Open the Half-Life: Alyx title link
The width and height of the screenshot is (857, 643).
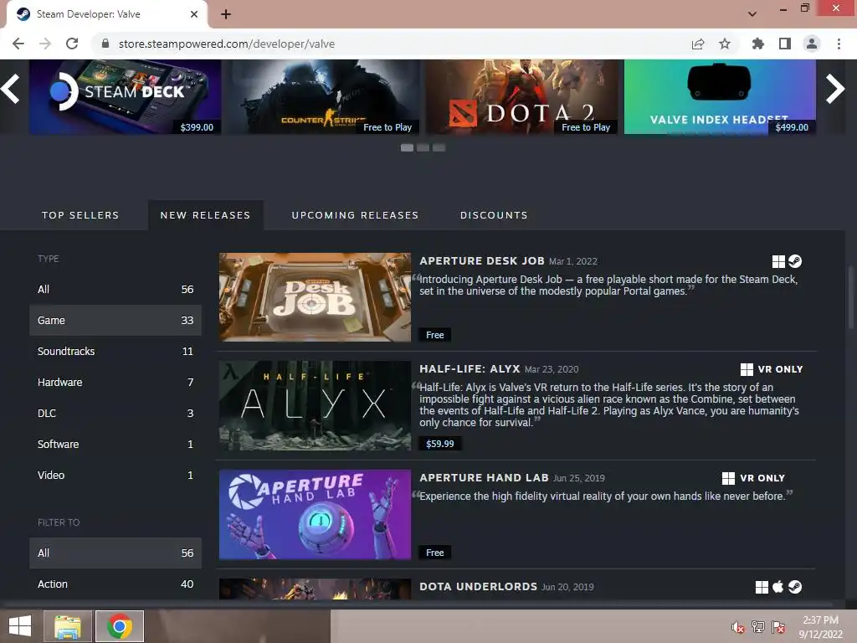pos(470,369)
